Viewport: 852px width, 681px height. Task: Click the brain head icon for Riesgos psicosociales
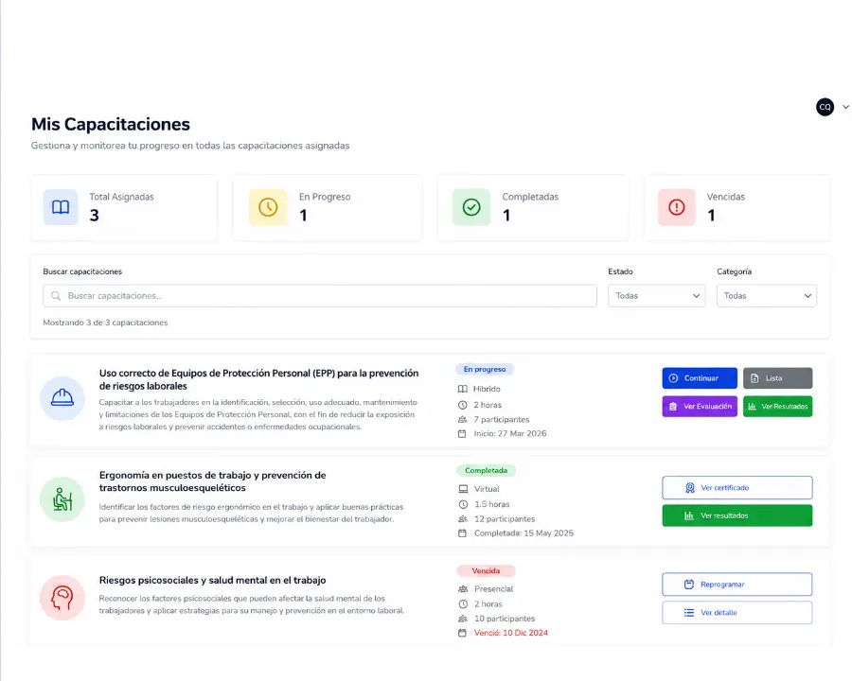pos(62,598)
